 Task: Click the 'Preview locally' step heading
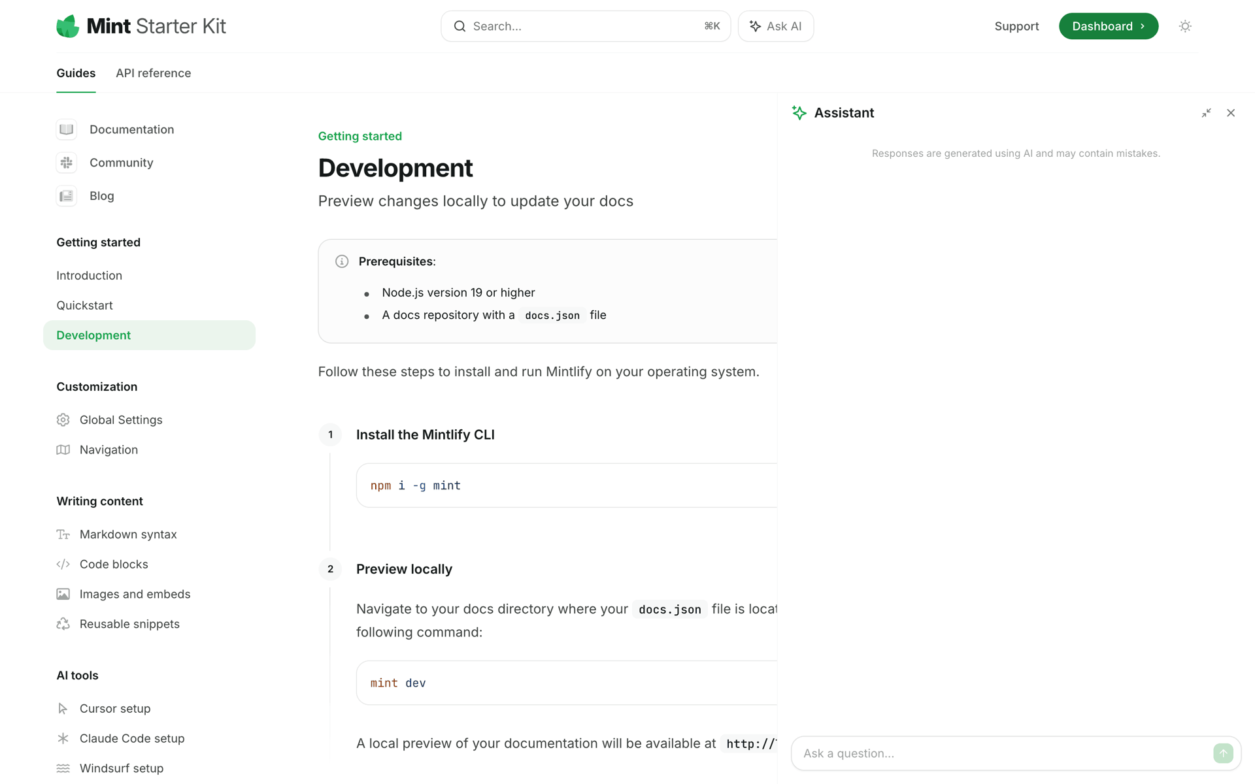pyautogui.click(x=404, y=569)
